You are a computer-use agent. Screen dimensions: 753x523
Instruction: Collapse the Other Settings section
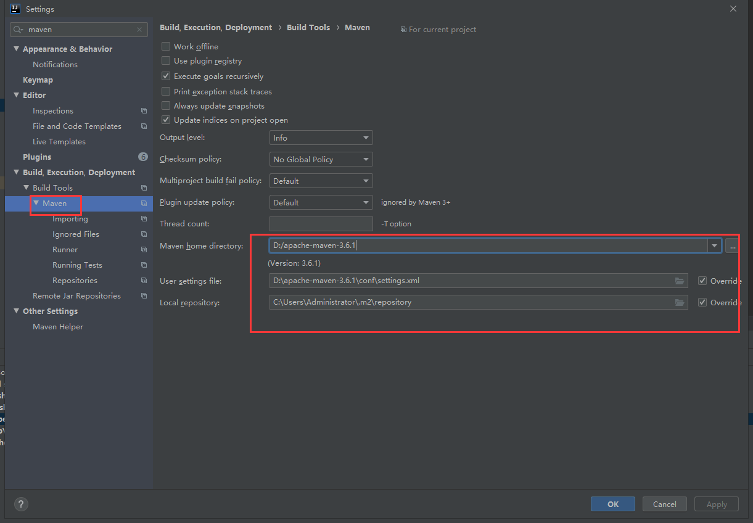tap(17, 311)
